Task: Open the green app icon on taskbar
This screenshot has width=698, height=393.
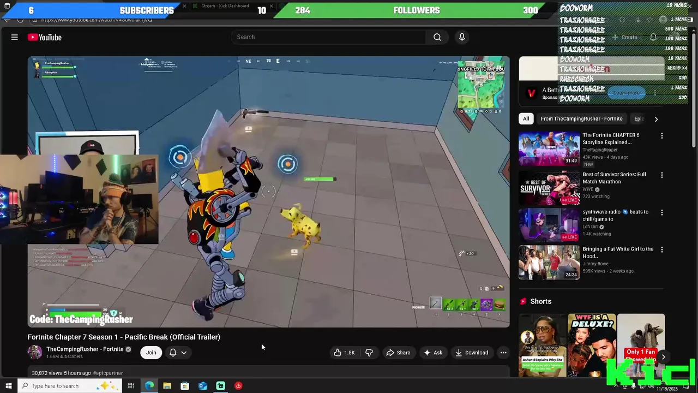Action: (220, 386)
